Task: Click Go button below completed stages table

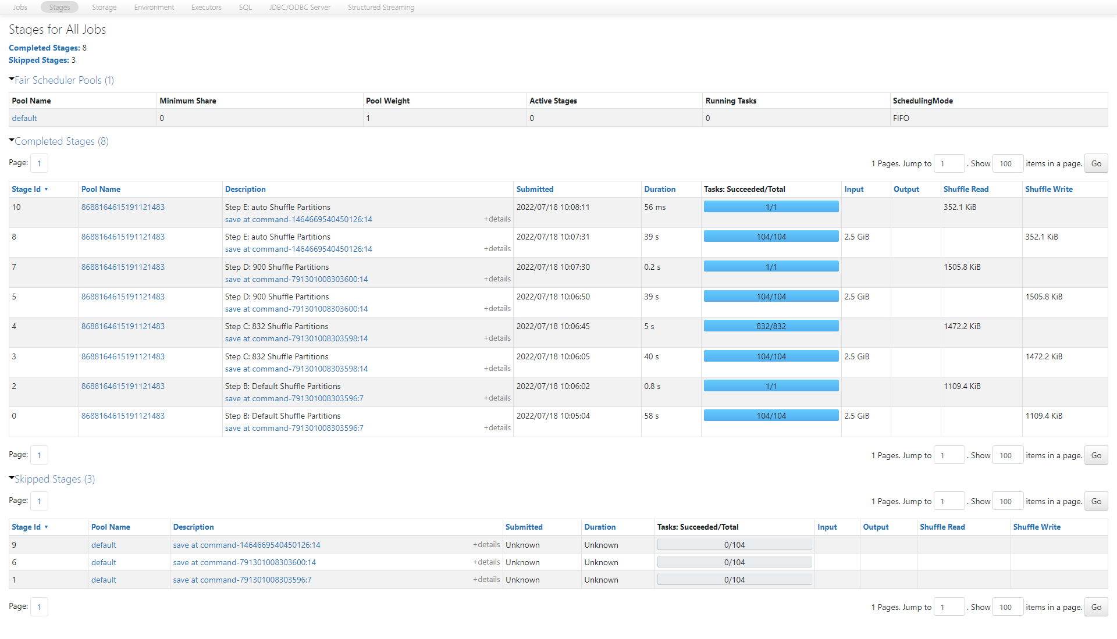Action: tap(1096, 455)
